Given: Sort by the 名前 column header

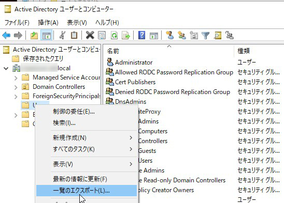Looking at the screenshot, I should coord(169,51).
